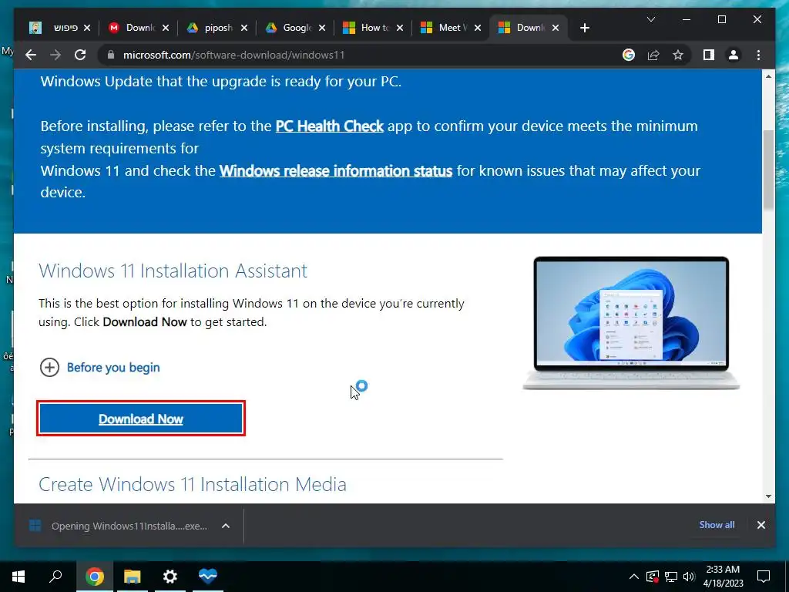Viewport: 789px width, 592px height.
Task: Click the padlock site info icon
Action: click(111, 55)
